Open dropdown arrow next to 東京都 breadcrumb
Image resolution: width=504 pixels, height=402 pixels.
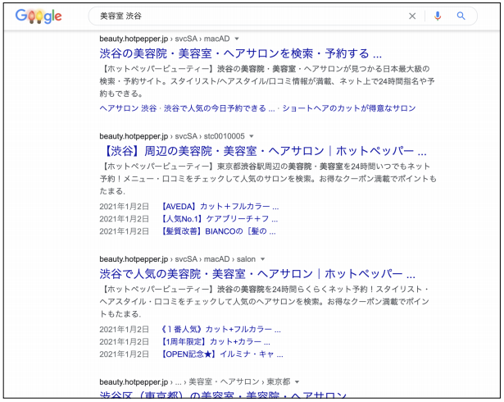click(297, 382)
